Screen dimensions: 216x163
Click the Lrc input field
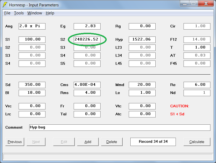point(32,114)
